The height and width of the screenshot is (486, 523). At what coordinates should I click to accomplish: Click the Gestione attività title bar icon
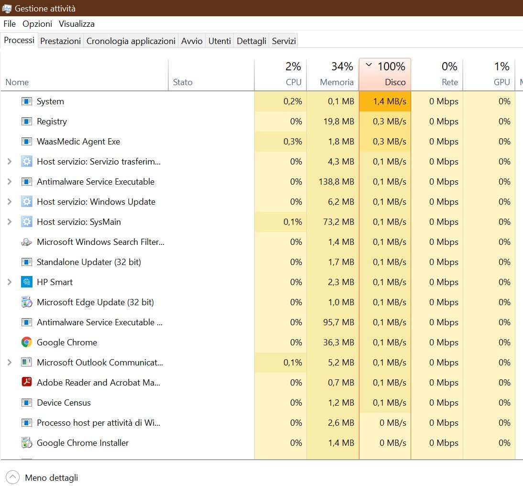click(7, 8)
